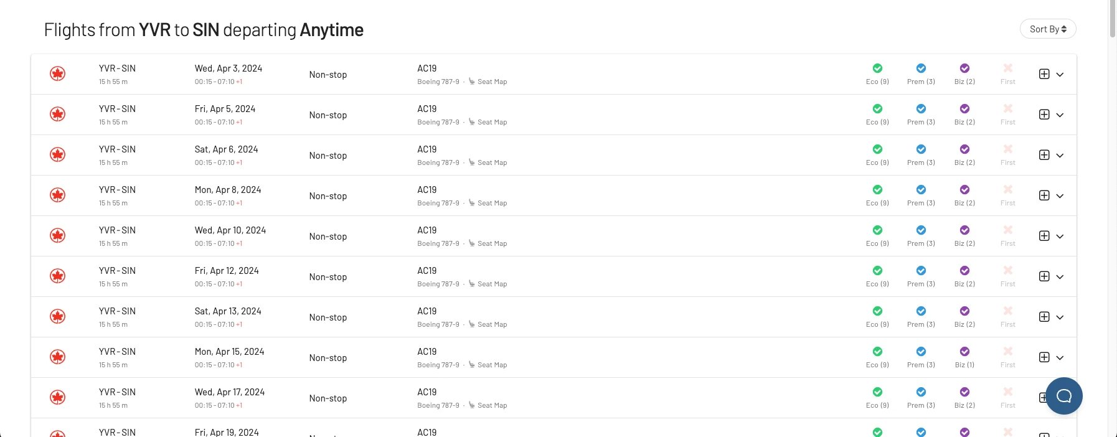This screenshot has width=1117, height=437.
Task: Click plus icon on the Apr 12 flight row
Action: [x=1044, y=276]
